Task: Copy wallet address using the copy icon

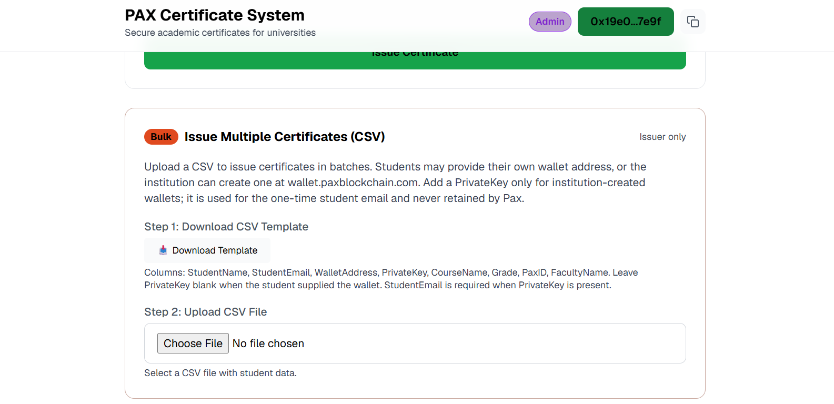Action: click(x=692, y=22)
